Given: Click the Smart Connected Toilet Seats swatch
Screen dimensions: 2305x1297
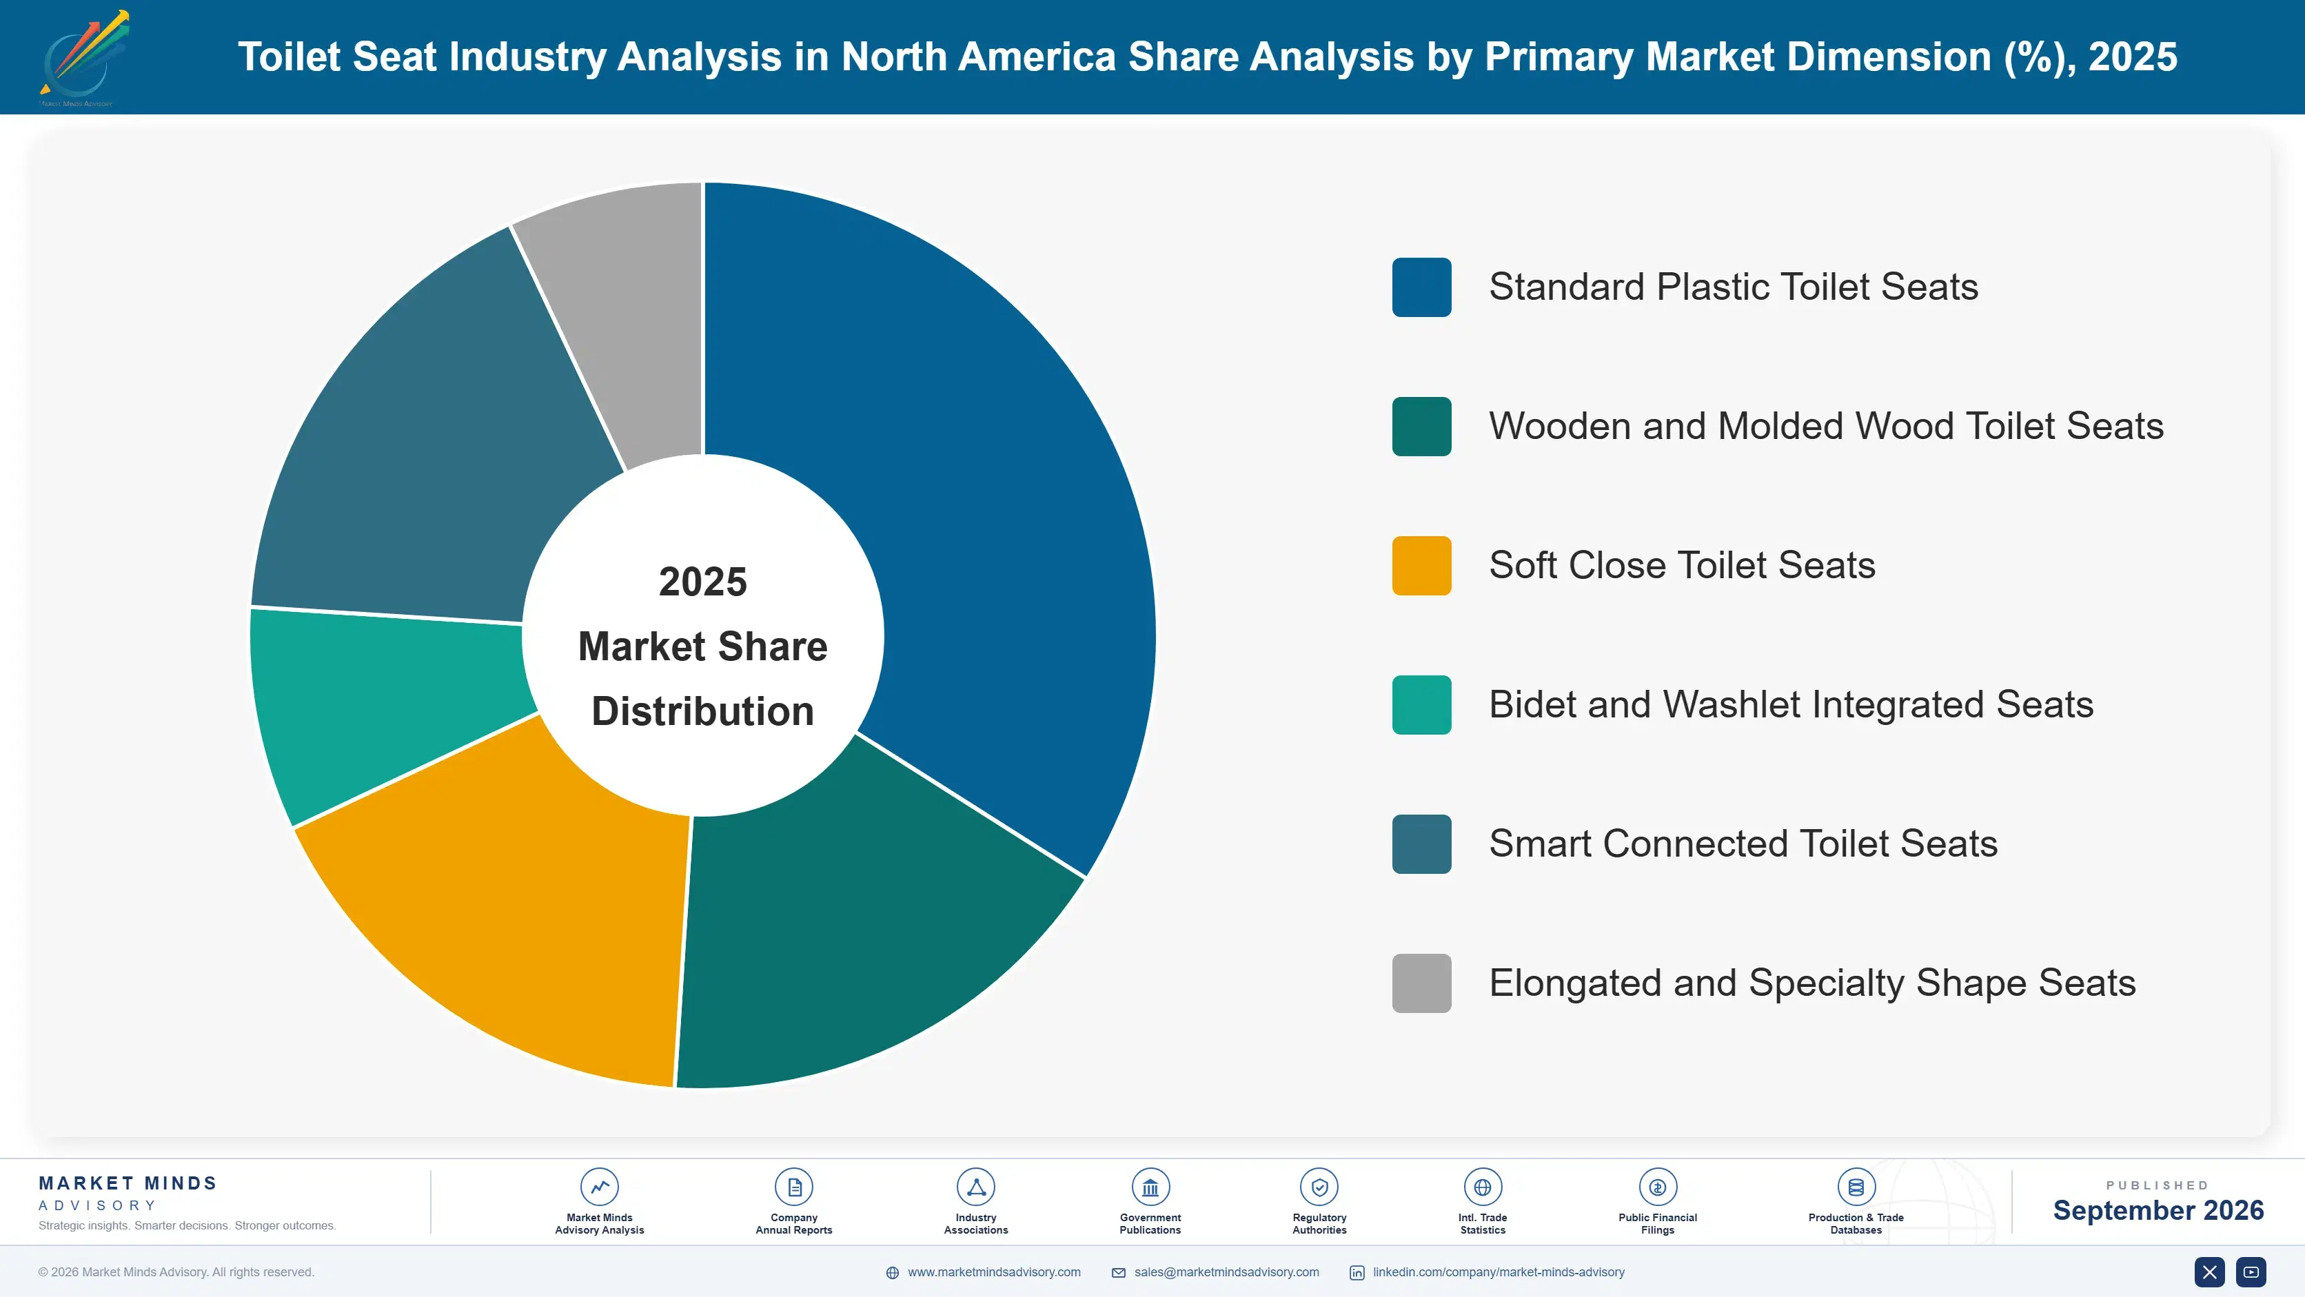Looking at the screenshot, I should point(1421,844).
